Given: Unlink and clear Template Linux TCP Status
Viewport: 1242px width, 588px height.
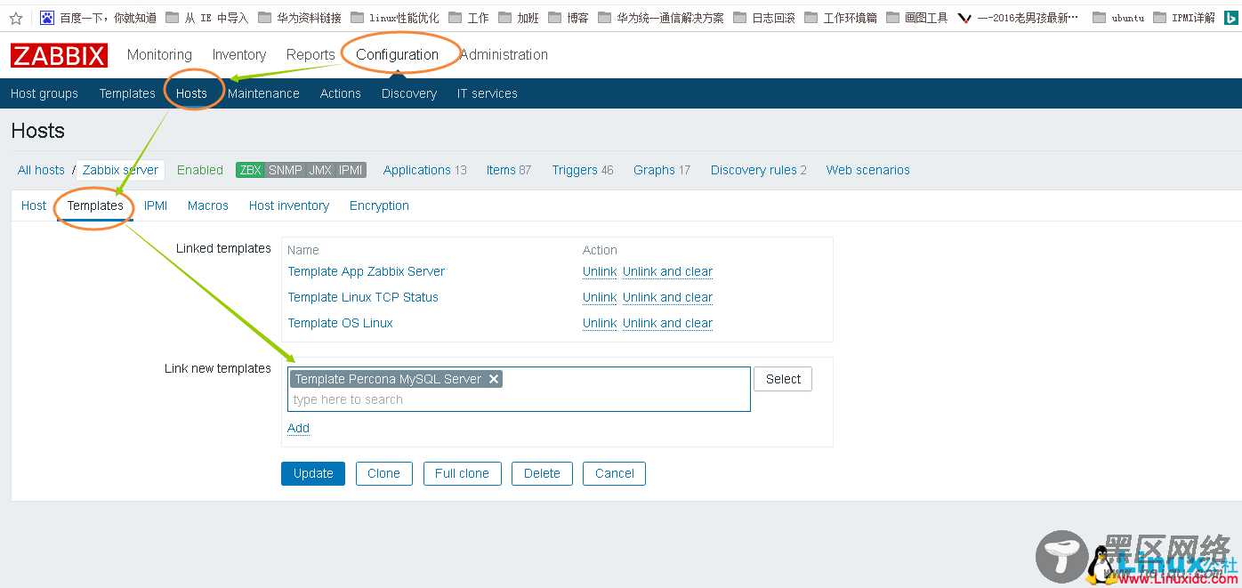Looking at the screenshot, I should pyautogui.click(x=667, y=297).
